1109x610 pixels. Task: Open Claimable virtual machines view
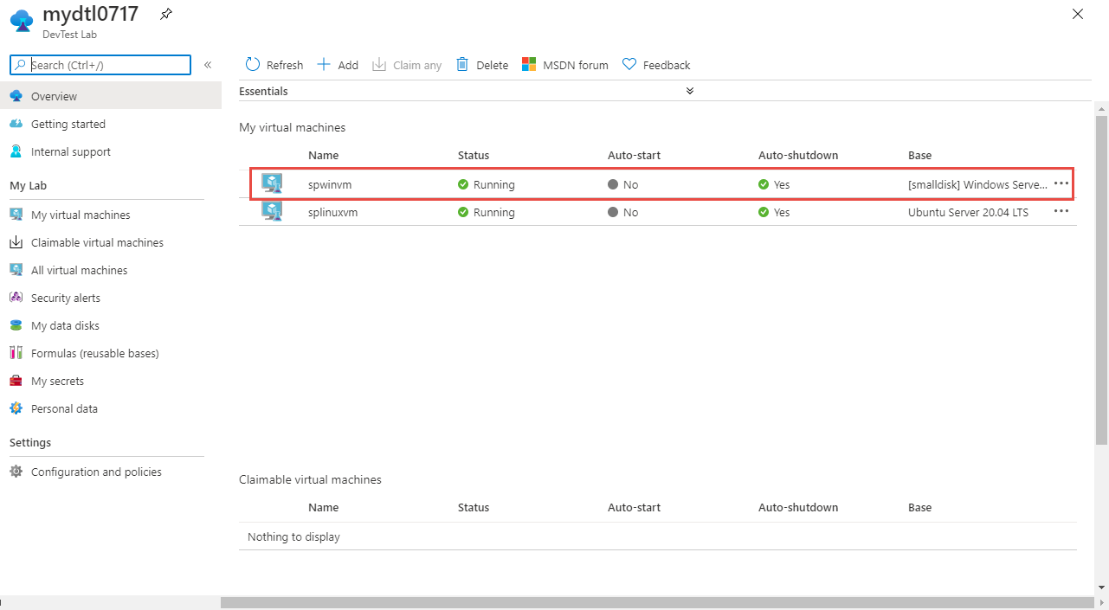point(97,241)
